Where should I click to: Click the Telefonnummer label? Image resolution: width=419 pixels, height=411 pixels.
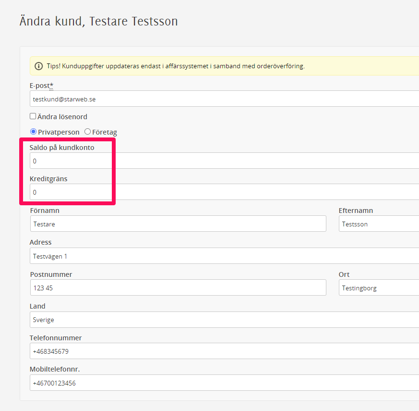point(56,337)
